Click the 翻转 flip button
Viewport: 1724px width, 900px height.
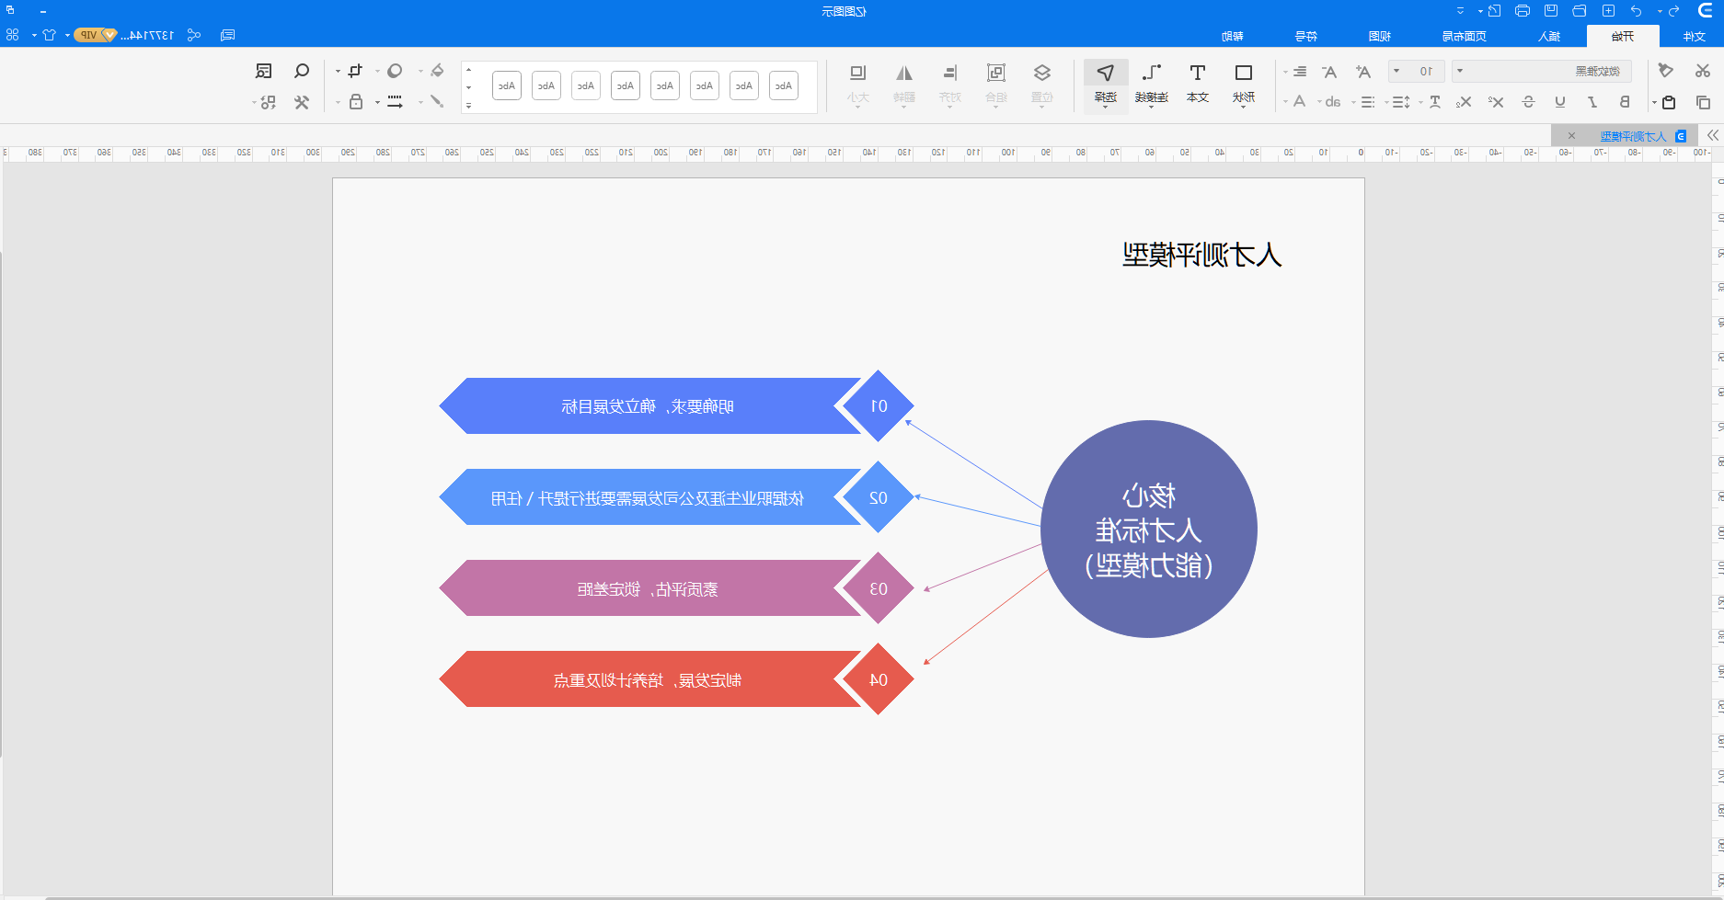(x=904, y=84)
